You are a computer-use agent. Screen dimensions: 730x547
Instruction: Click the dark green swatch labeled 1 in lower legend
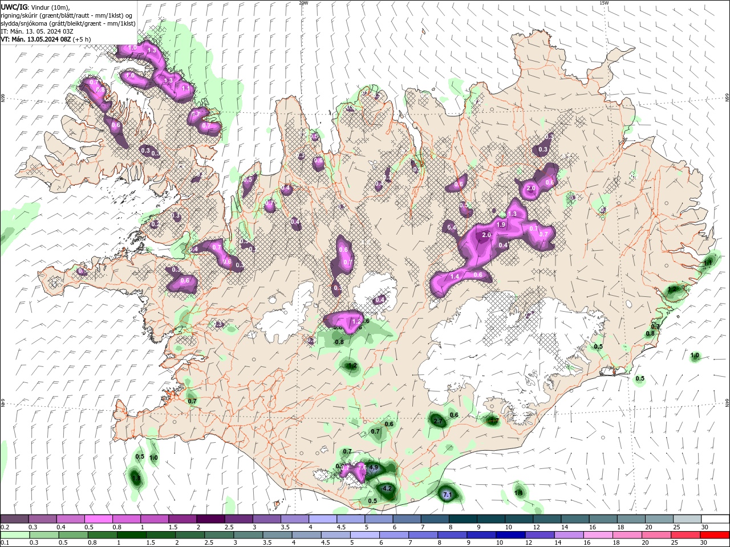(132, 535)
